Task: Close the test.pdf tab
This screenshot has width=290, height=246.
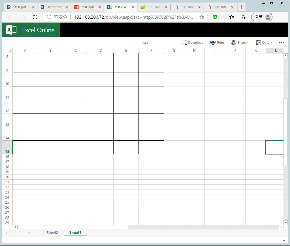Action: click(33, 7)
